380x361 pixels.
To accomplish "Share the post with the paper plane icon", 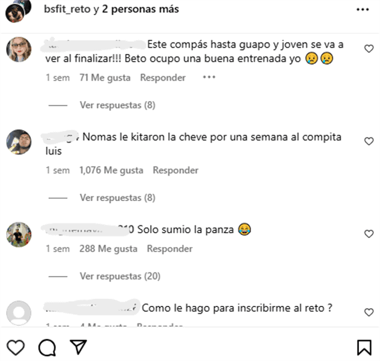I will coord(79,347).
